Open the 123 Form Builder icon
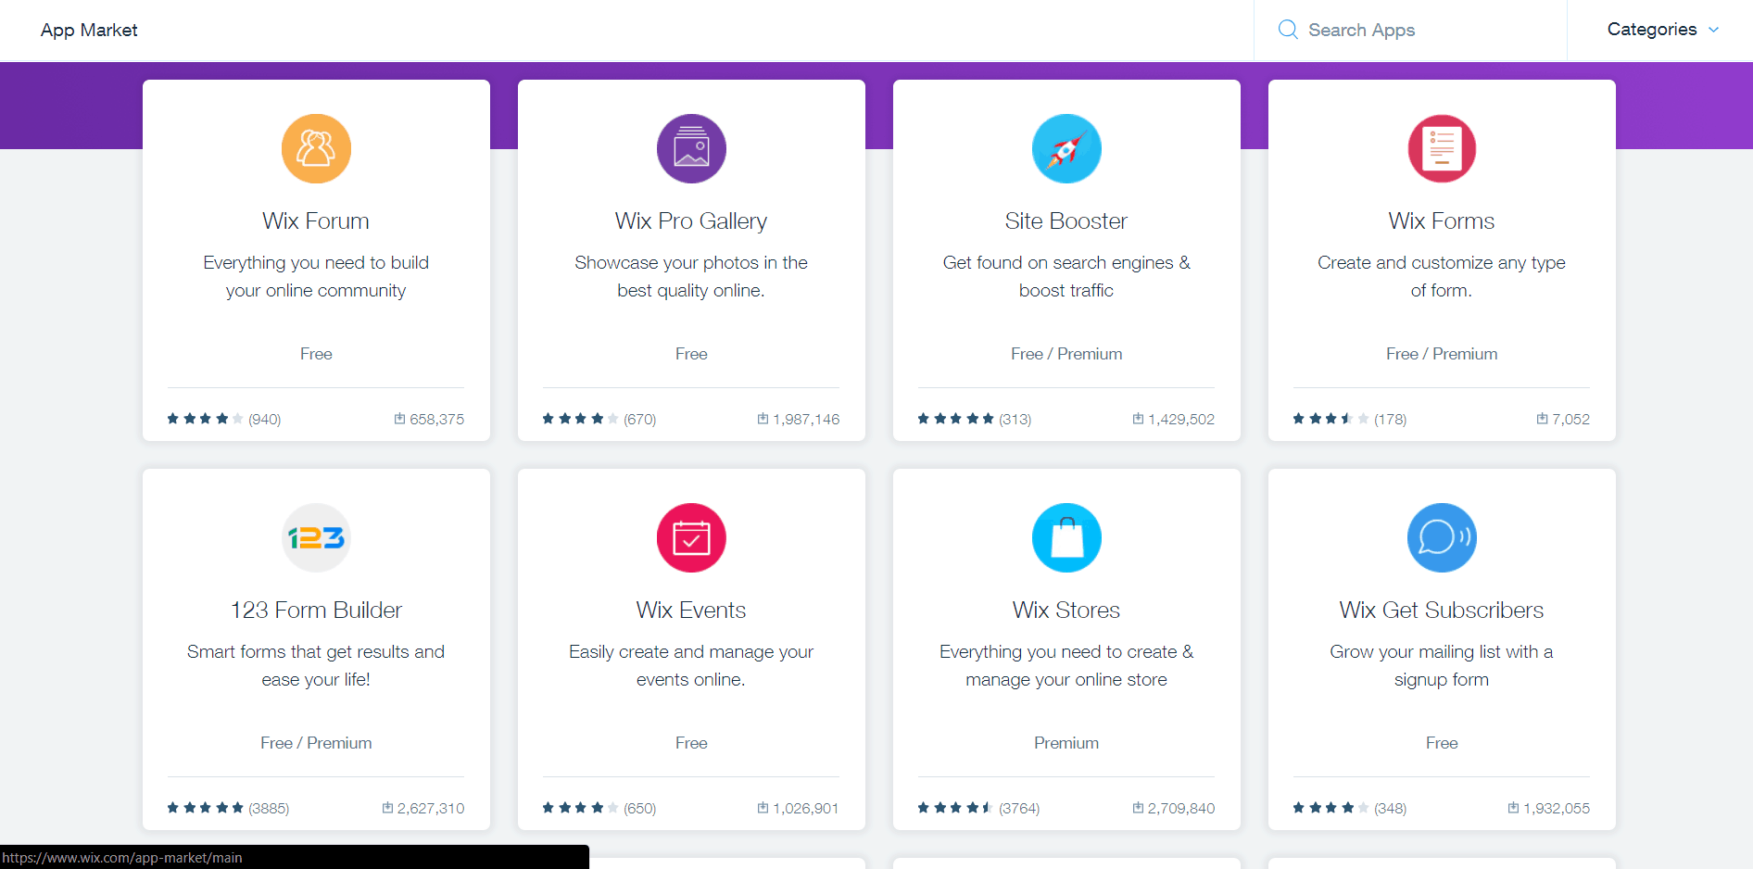The width and height of the screenshot is (1753, 869). (316, 537)
